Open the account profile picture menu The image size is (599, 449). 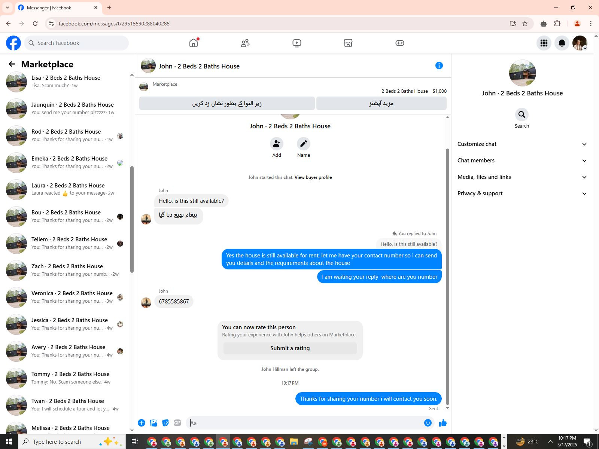tap(580, 43)
